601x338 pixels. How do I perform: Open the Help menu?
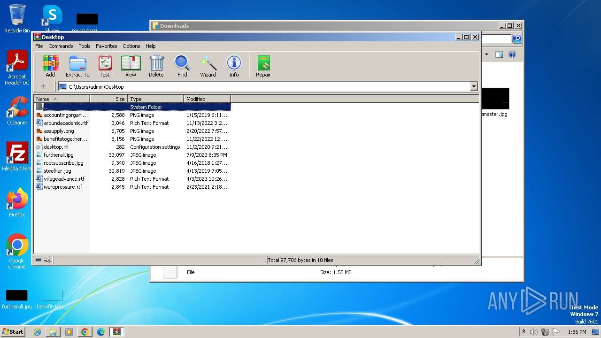click(x=150, y=46)
